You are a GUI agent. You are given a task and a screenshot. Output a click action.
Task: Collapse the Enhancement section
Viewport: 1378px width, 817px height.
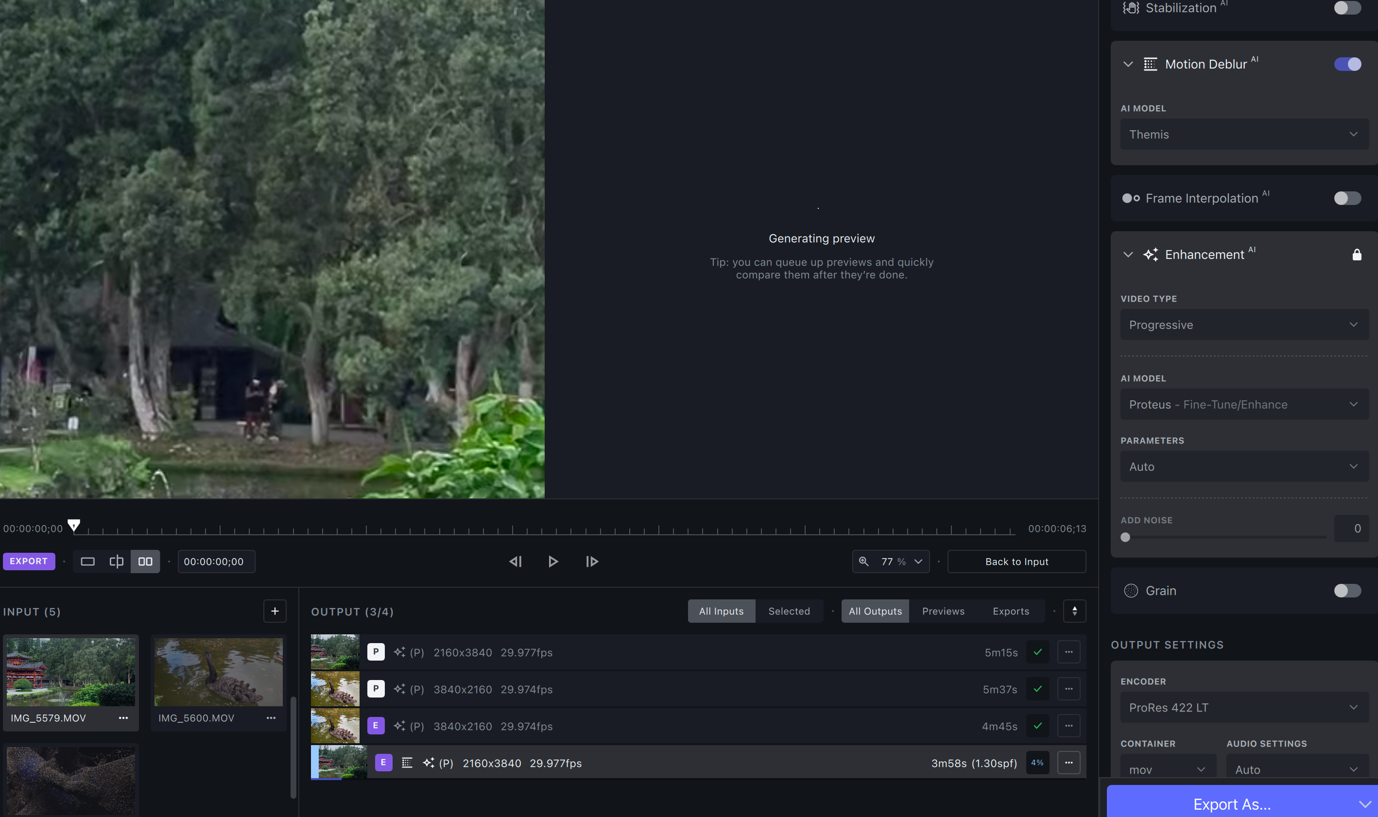tap(1128, 255)
